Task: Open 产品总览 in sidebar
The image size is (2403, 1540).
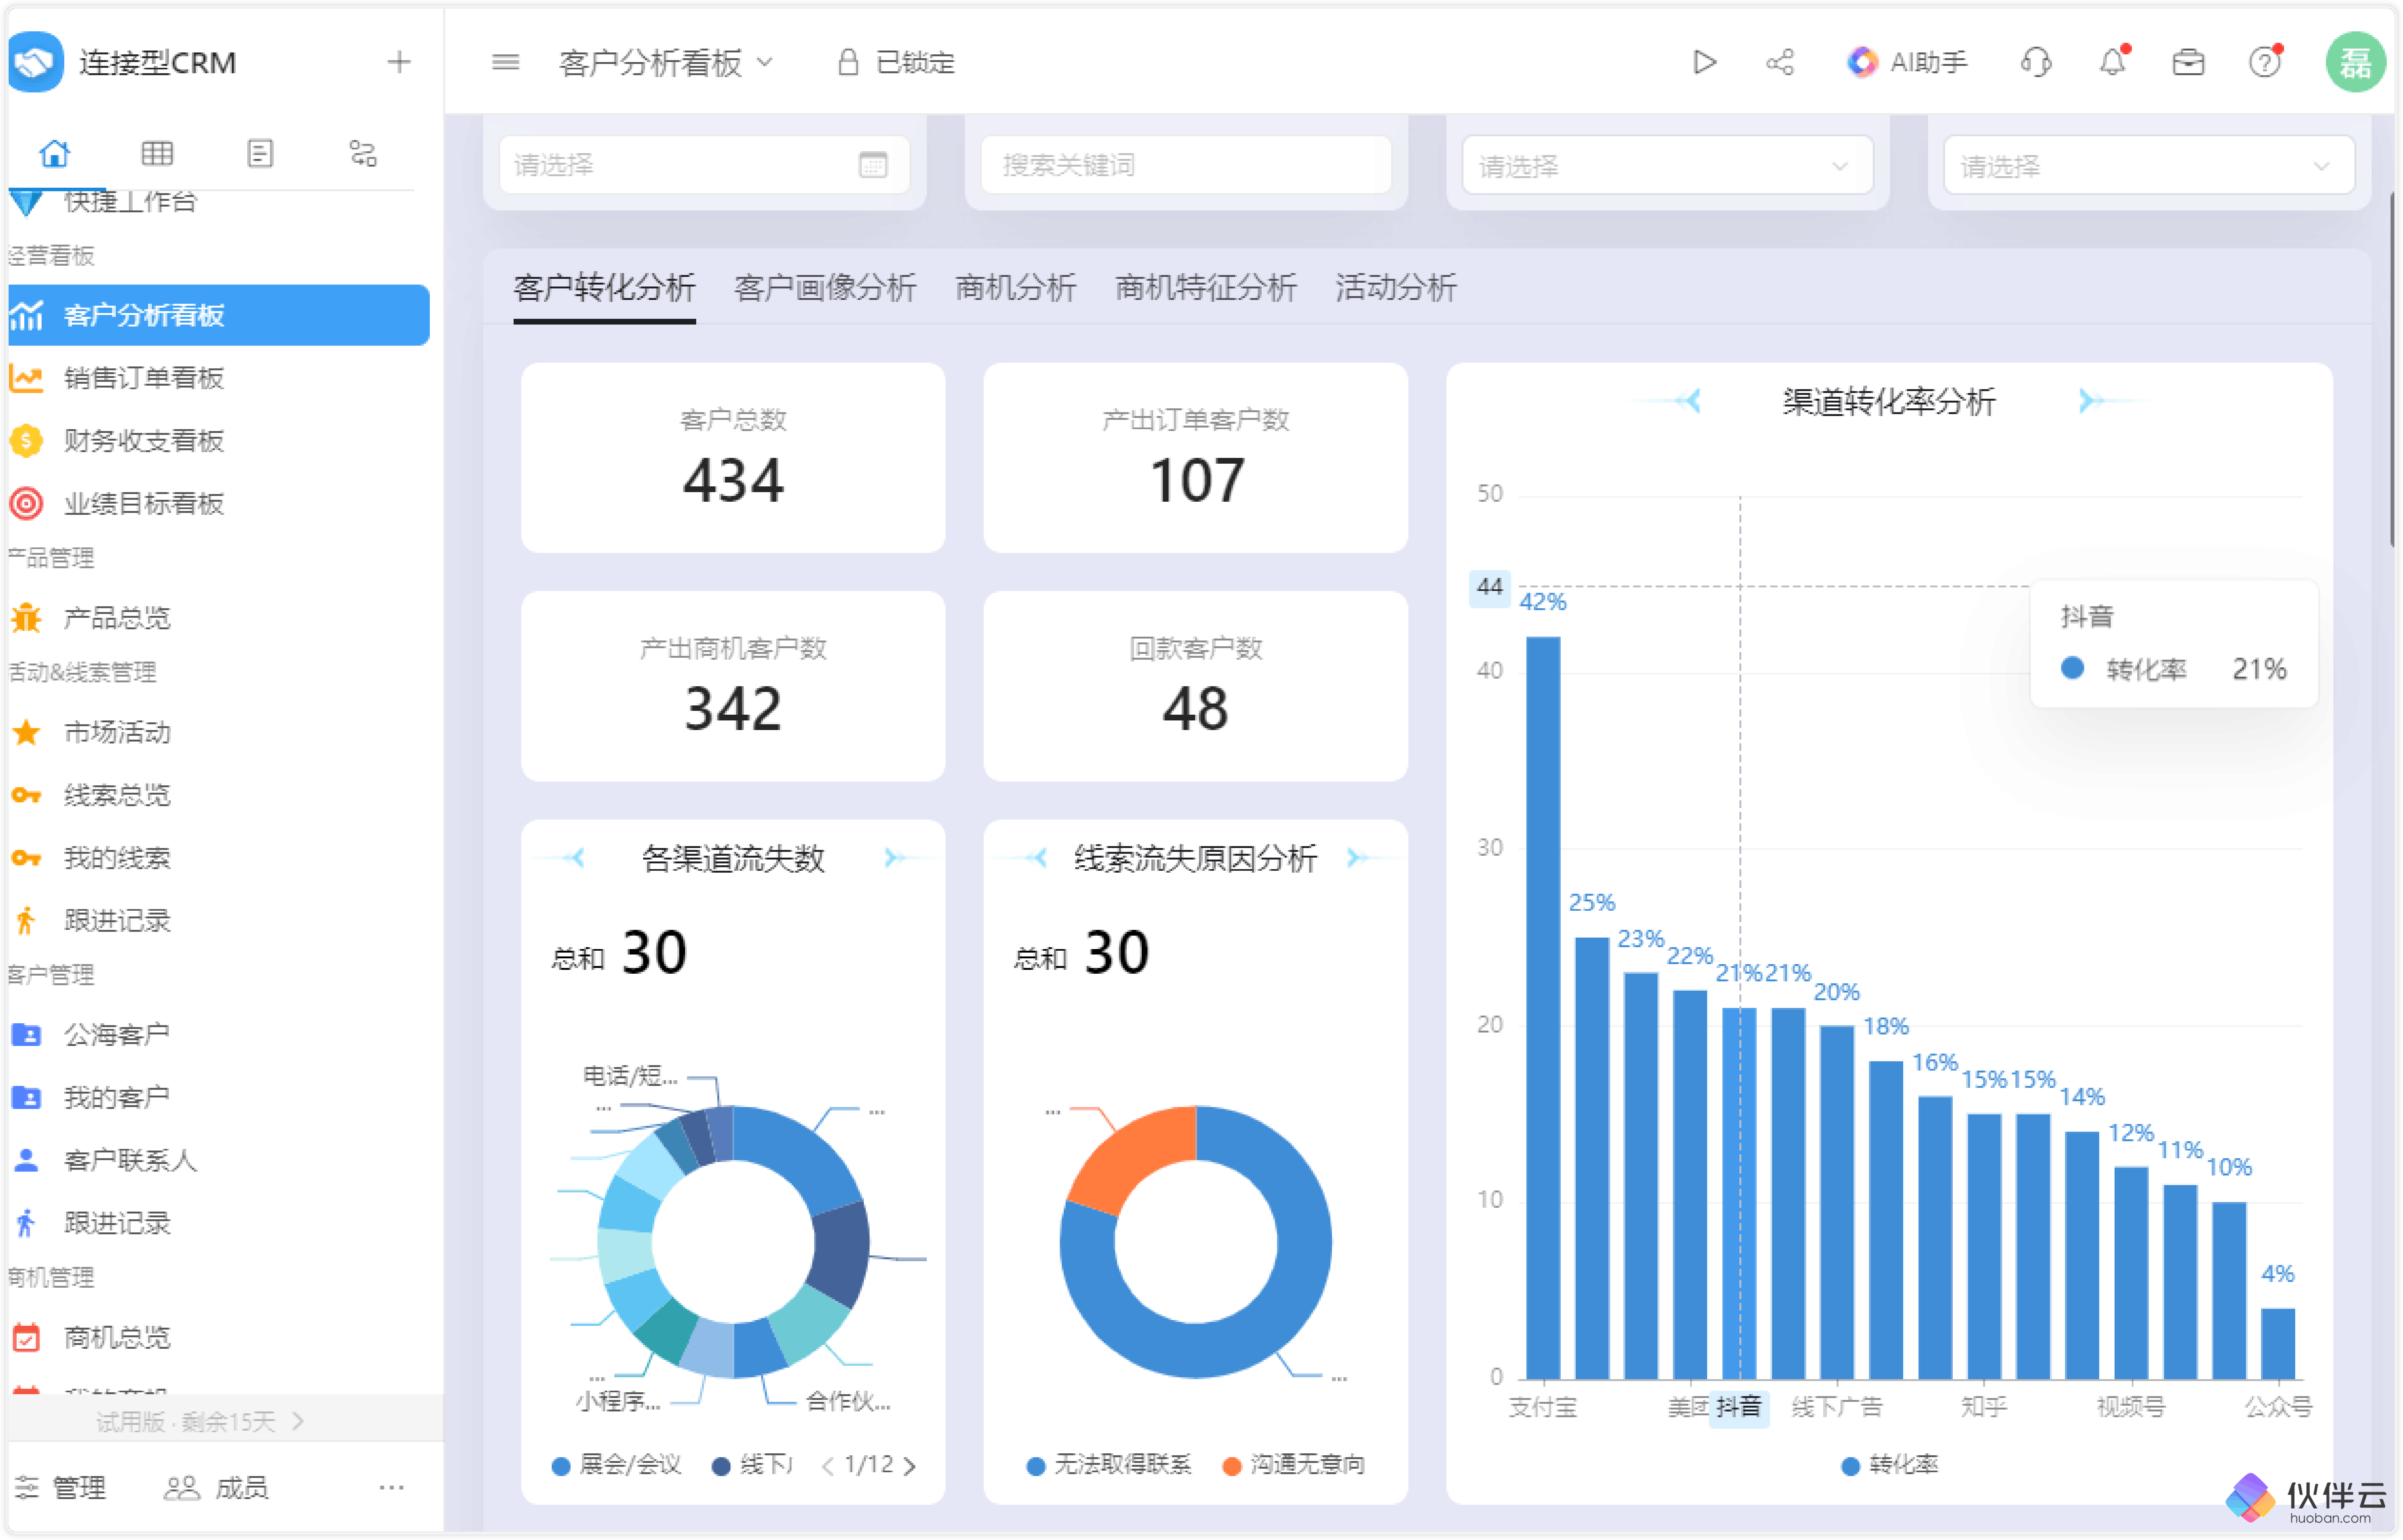Action: [x=219, y=618]
